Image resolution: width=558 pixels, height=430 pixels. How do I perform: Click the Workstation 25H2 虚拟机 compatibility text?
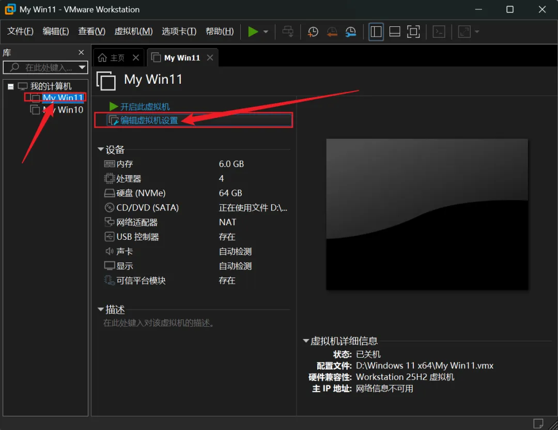(x=405, y=377)
